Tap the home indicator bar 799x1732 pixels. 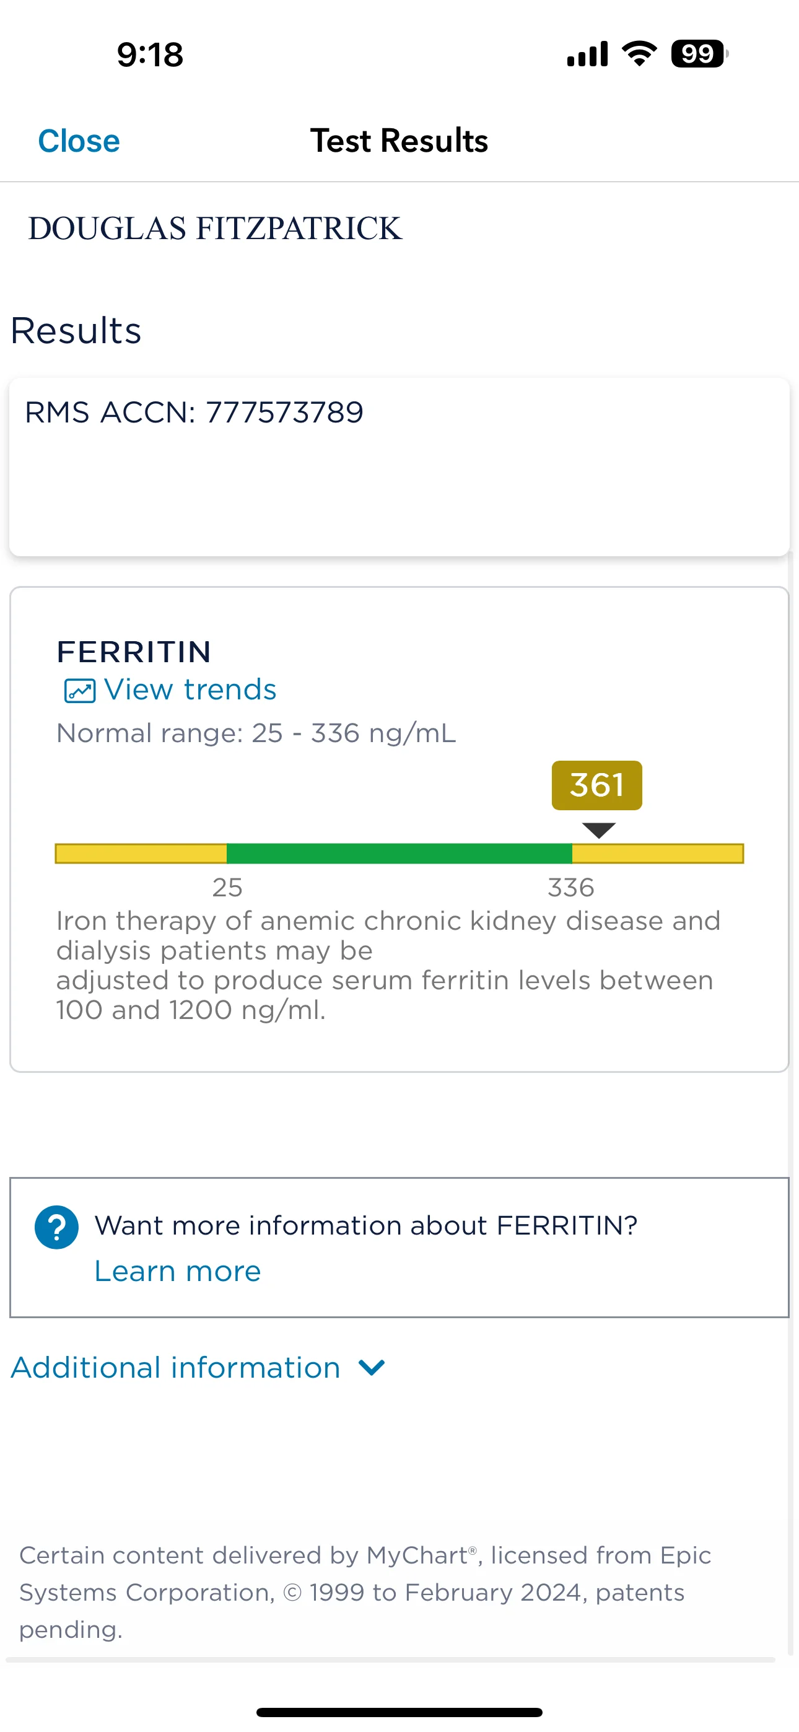[x=399, y=1712]
